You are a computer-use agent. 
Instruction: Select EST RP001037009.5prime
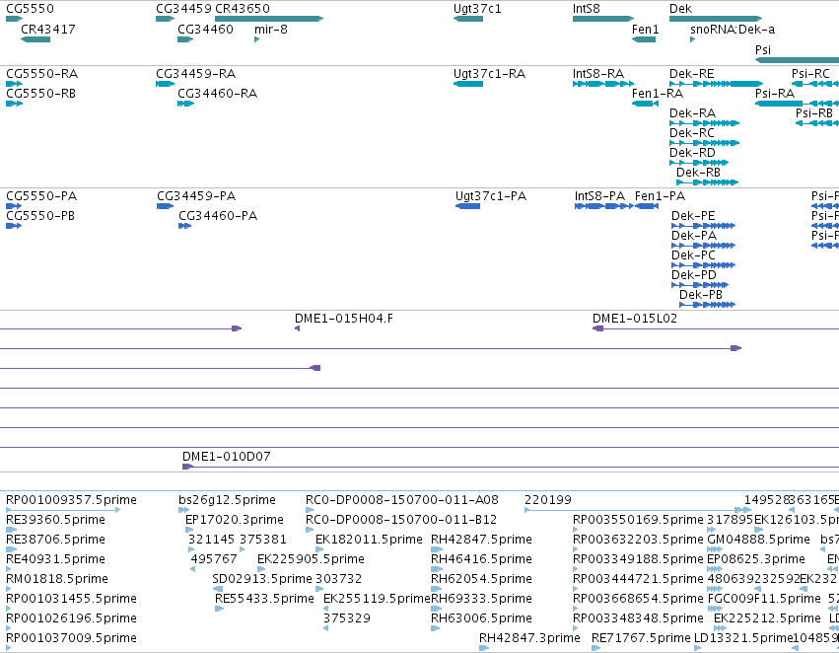pos(9,648)
